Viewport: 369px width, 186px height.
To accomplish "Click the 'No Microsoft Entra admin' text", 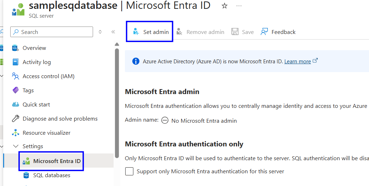I will coord(204,121).
